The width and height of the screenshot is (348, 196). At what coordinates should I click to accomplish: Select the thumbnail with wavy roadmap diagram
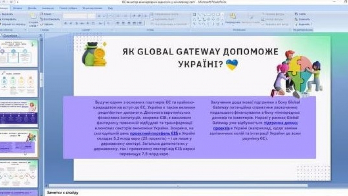tap(18, 174)
